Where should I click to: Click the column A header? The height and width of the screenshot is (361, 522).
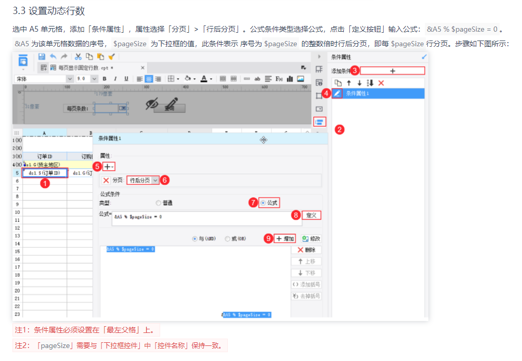pyautogui.click(x=45, y=133)
